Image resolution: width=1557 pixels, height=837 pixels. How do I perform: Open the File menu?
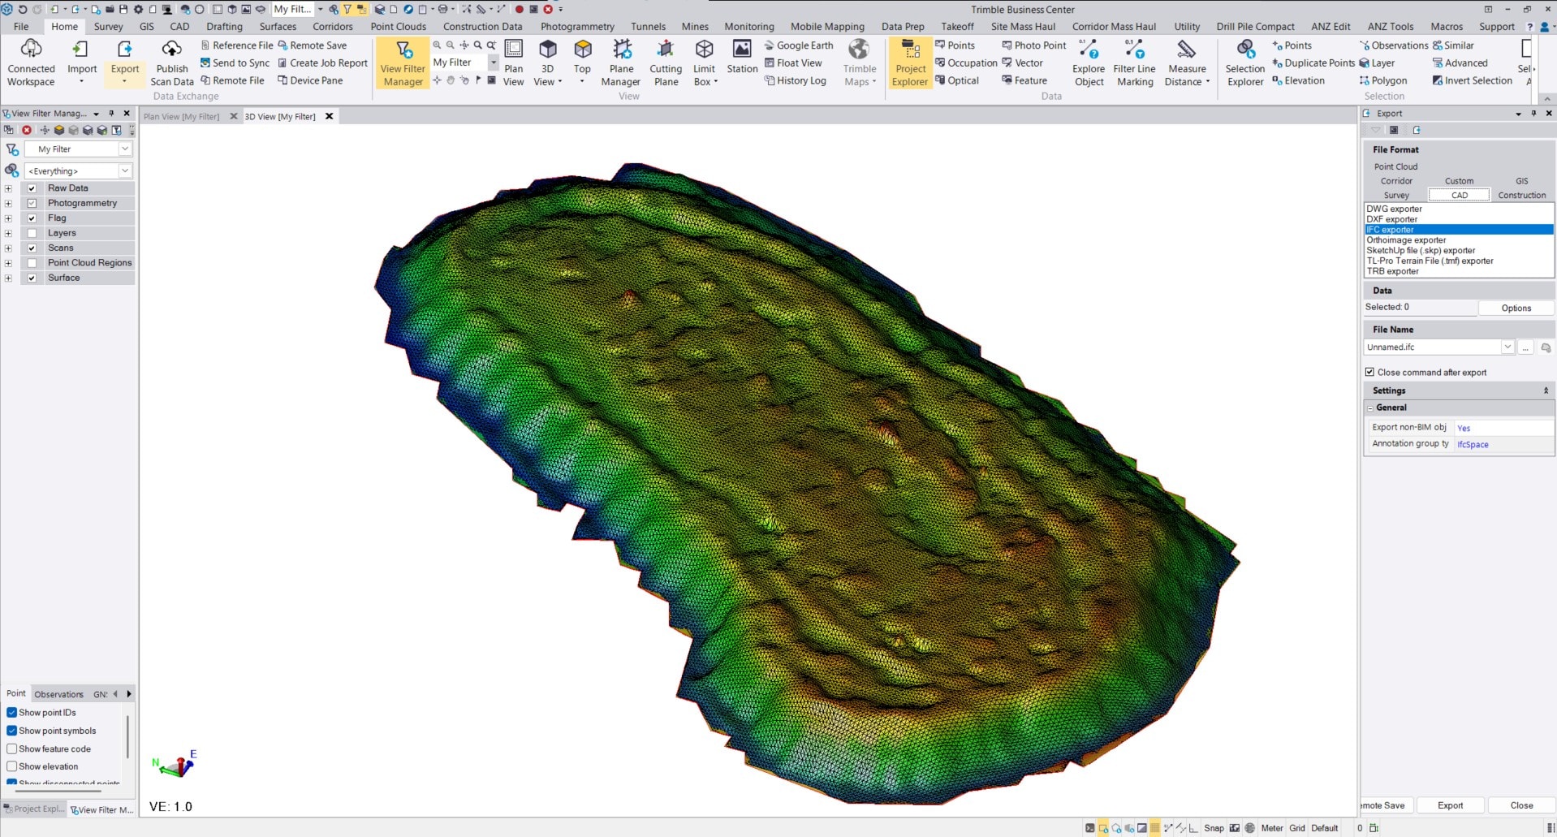[21, 26]
